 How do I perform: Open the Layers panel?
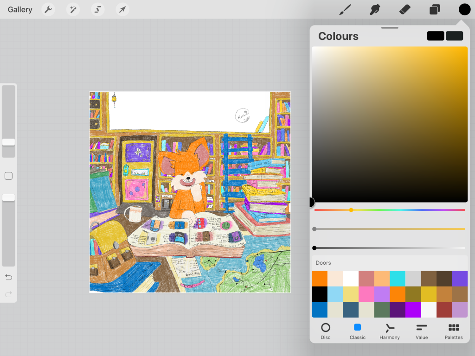point(435,9)
